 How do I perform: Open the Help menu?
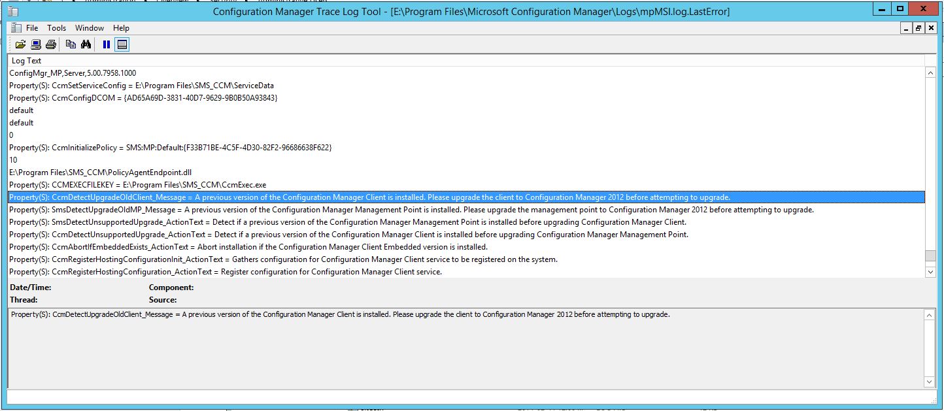[121, 28]
